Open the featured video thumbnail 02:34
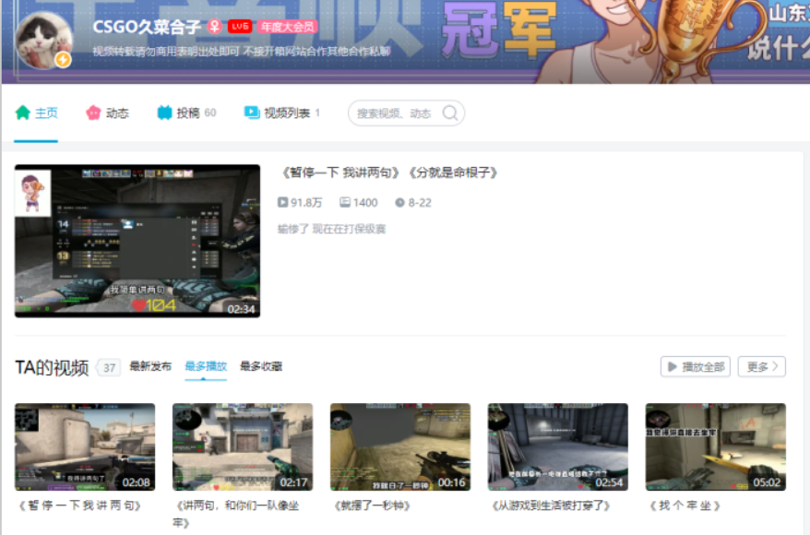810x535 pixels. [x=137, y=241]
